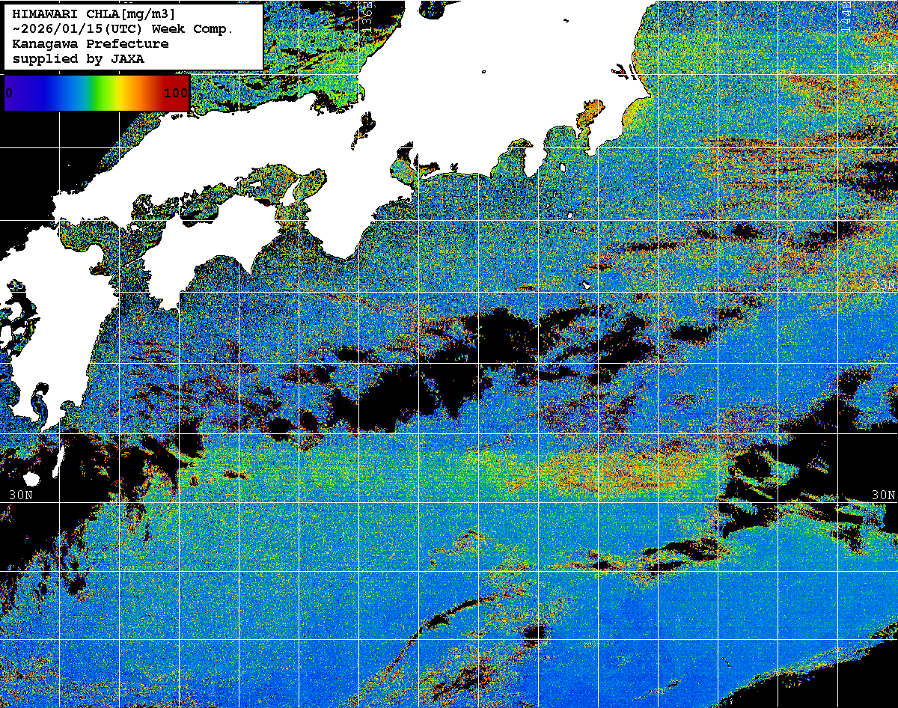Select the yellow-orange section of the color bar
Viewport: 898px width, 708px height.
131,94
